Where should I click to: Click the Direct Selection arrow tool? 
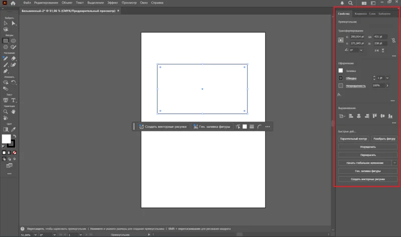(x=14, y=23)
